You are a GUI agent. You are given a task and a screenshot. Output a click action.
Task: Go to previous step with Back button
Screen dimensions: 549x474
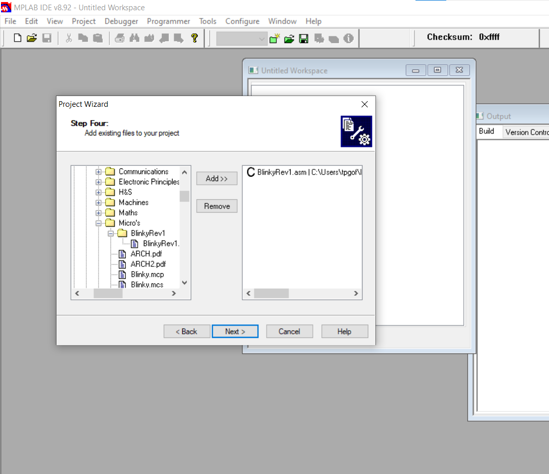coord(186,332)
